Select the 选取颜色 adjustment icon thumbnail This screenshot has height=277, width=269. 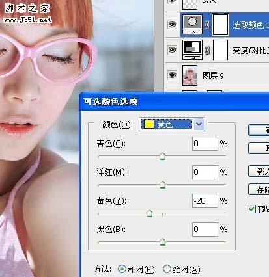tap(192, 24)
